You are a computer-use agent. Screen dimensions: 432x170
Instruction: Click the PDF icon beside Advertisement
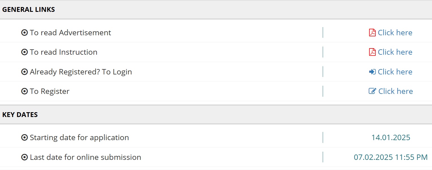pos(372,33)
